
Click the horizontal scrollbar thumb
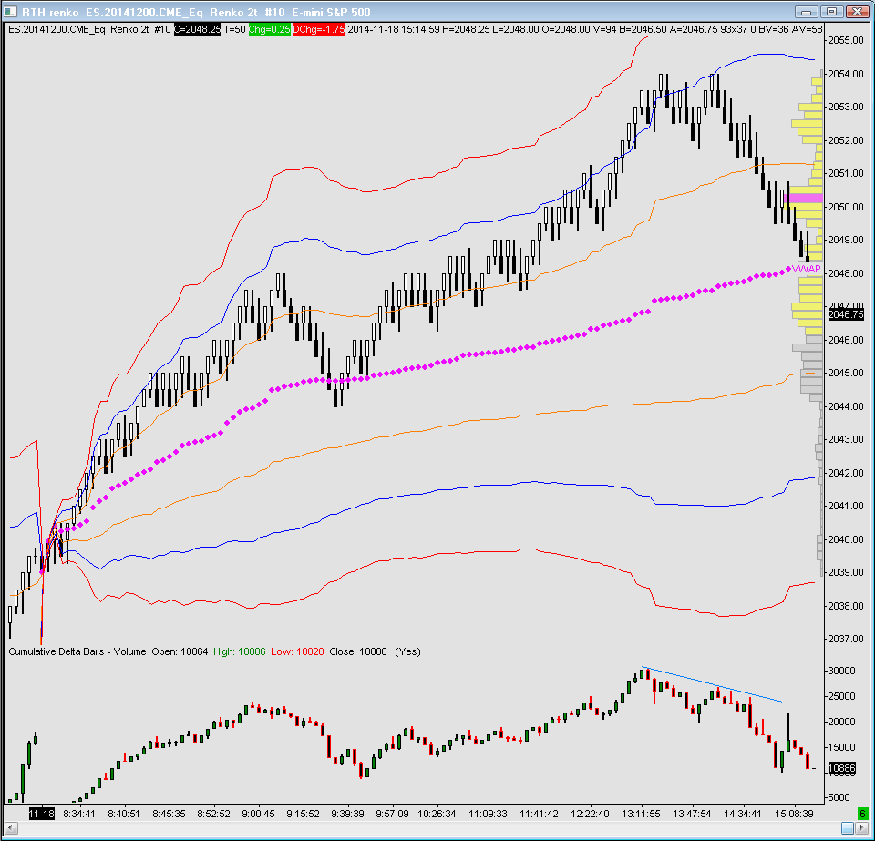[x=848, y=828]
